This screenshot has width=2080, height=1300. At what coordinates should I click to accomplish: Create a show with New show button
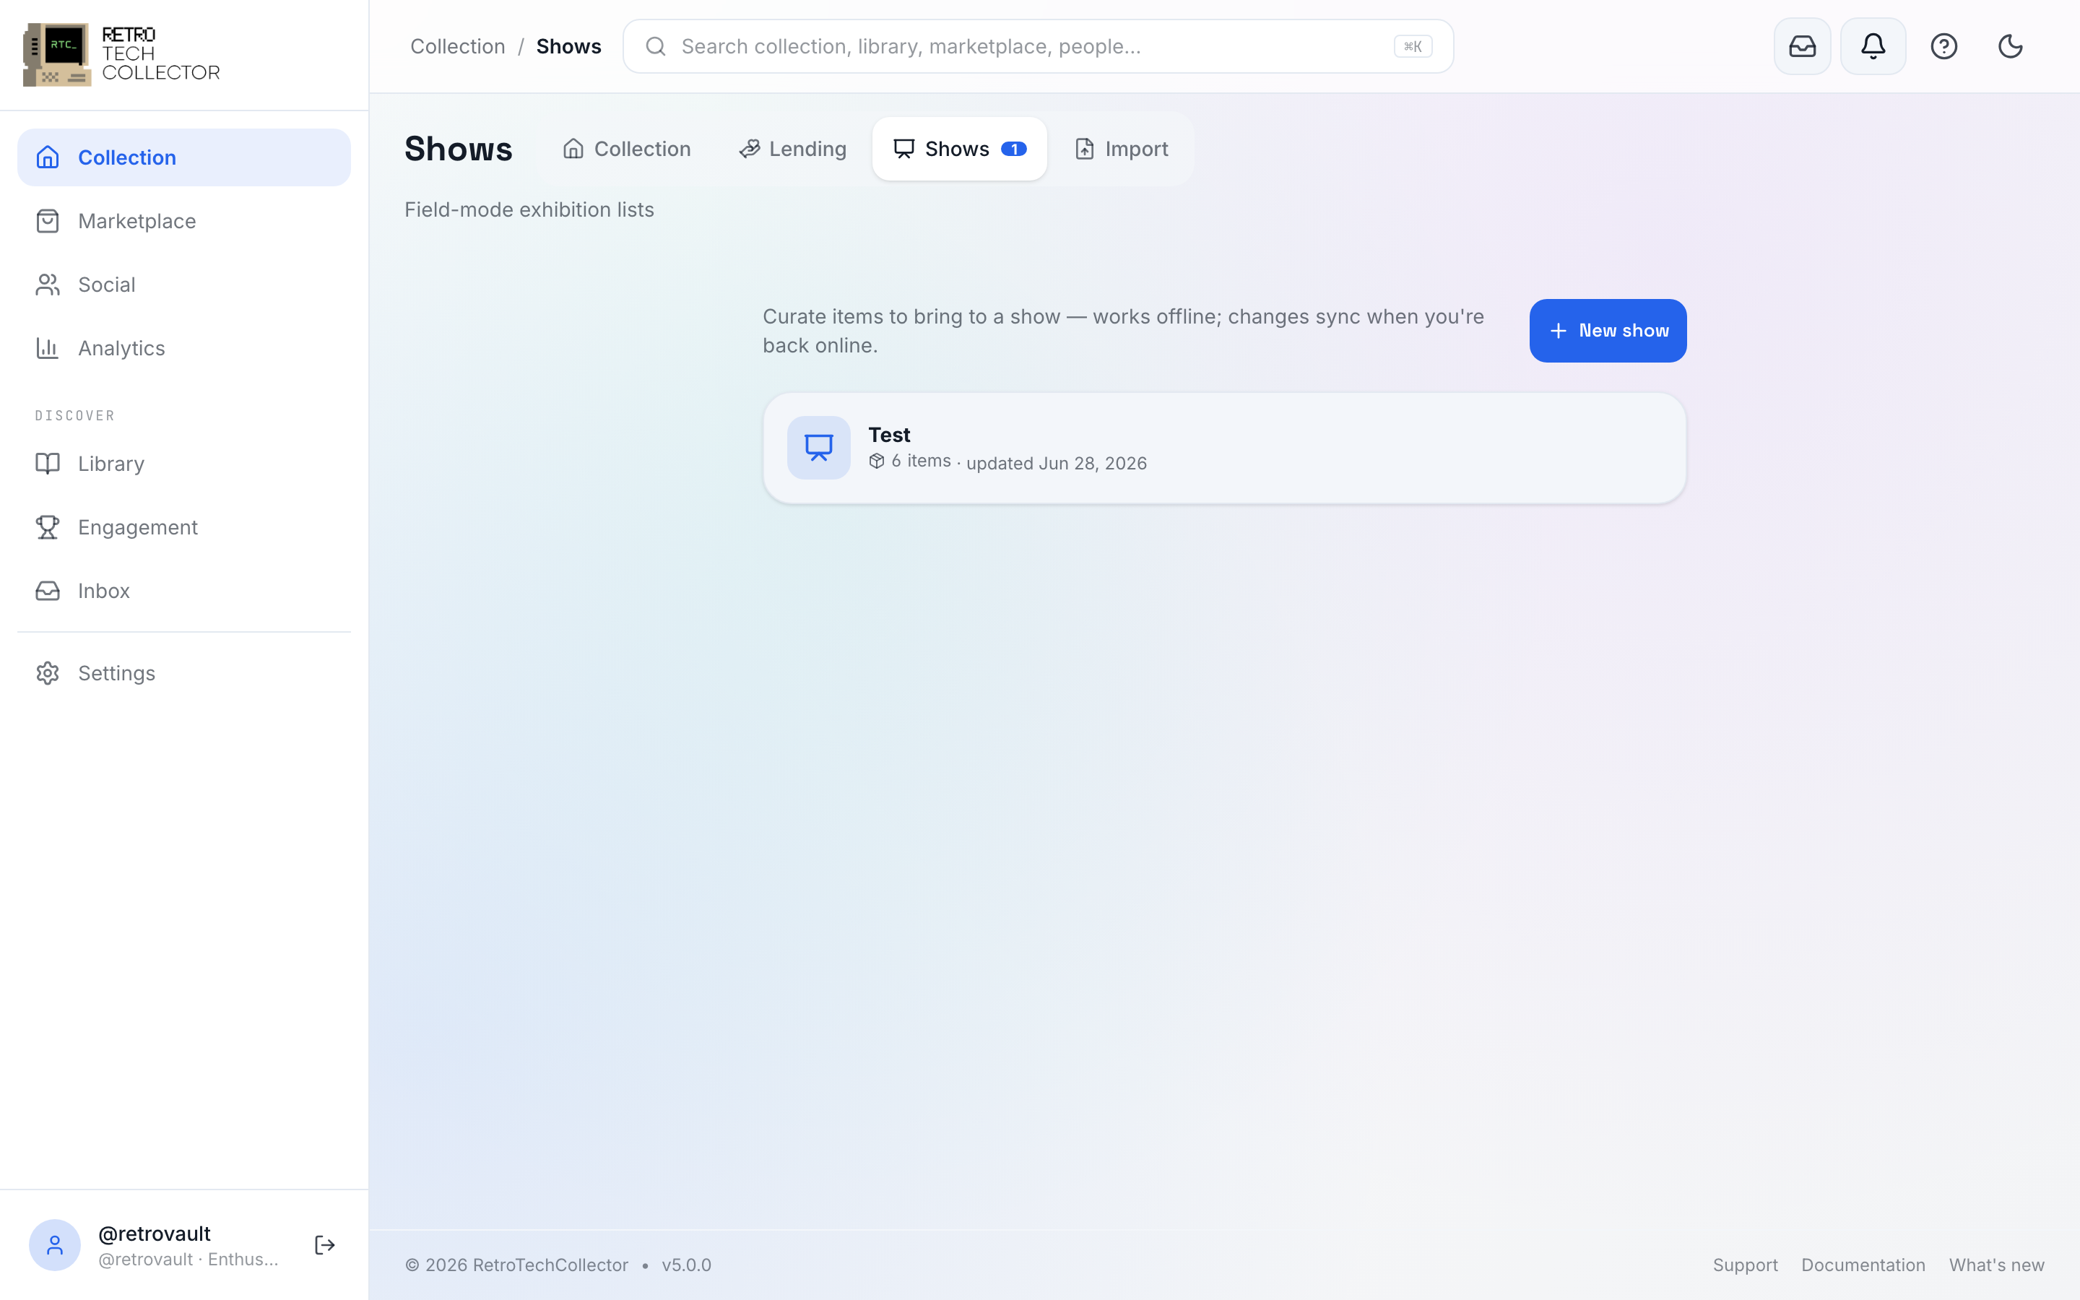[x=1607, y=331]
